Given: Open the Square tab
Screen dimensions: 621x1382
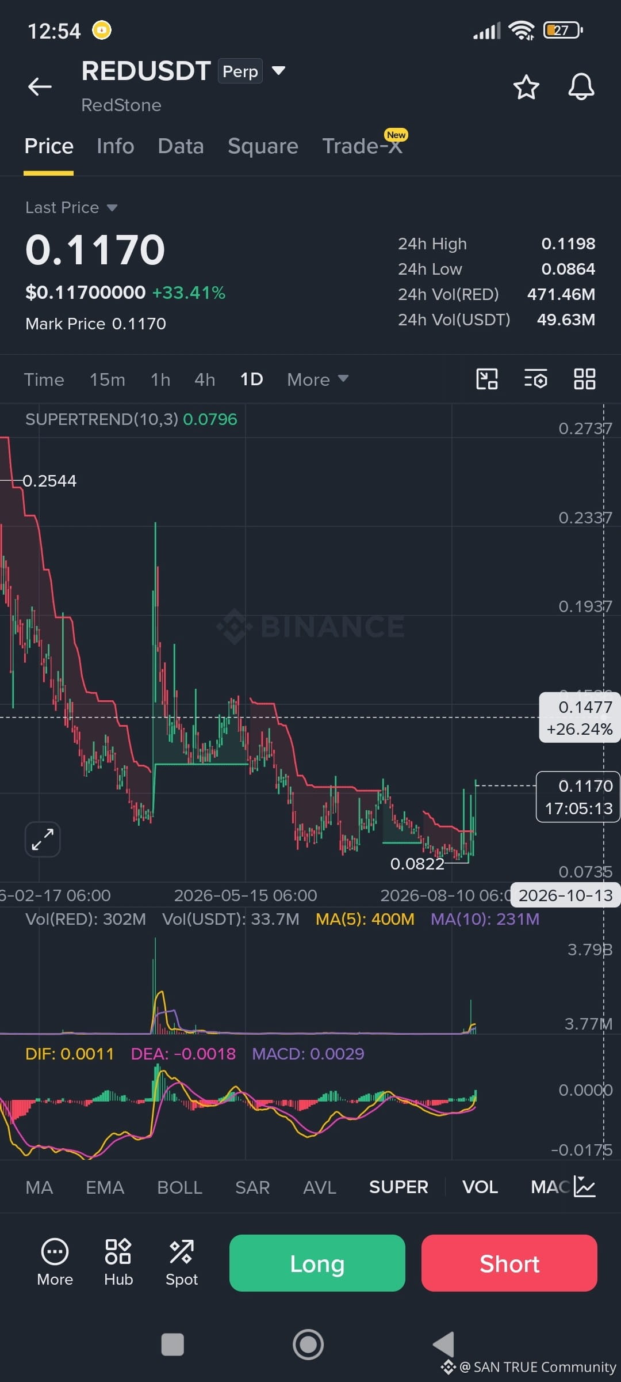Looking at the screenshot, I should click(x=263, y=146).
